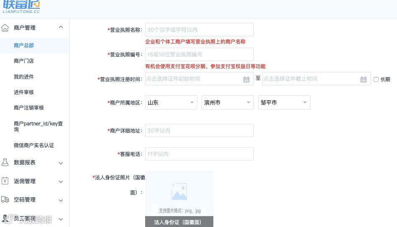Click the hint about 支付宝花呗分期
Screen dimensions: 397x227
[205, 66]
